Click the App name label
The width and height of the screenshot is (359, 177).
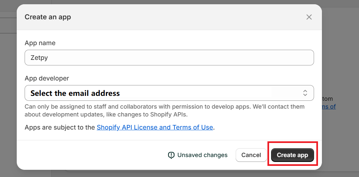(40, 43)
